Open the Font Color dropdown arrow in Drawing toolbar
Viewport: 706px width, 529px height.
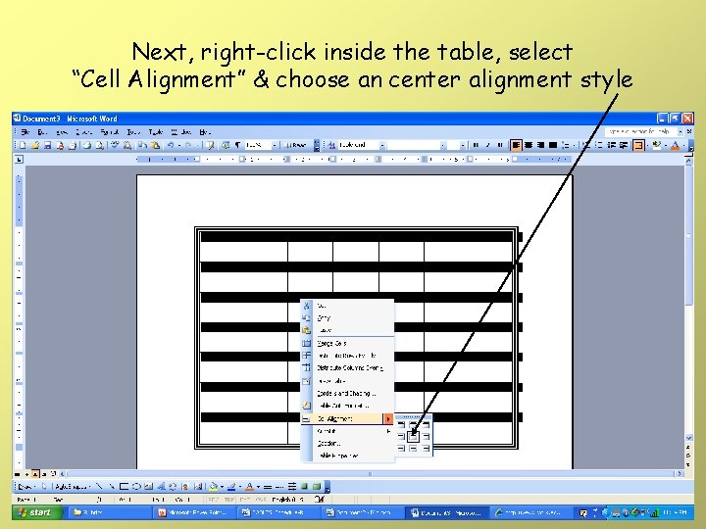[258, 486]
